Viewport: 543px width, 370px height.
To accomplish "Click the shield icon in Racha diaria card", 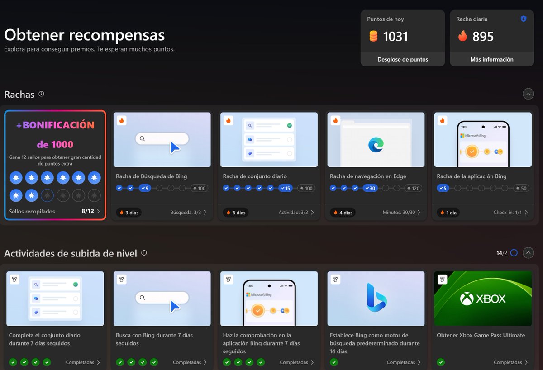I will (x=524, y=19).
